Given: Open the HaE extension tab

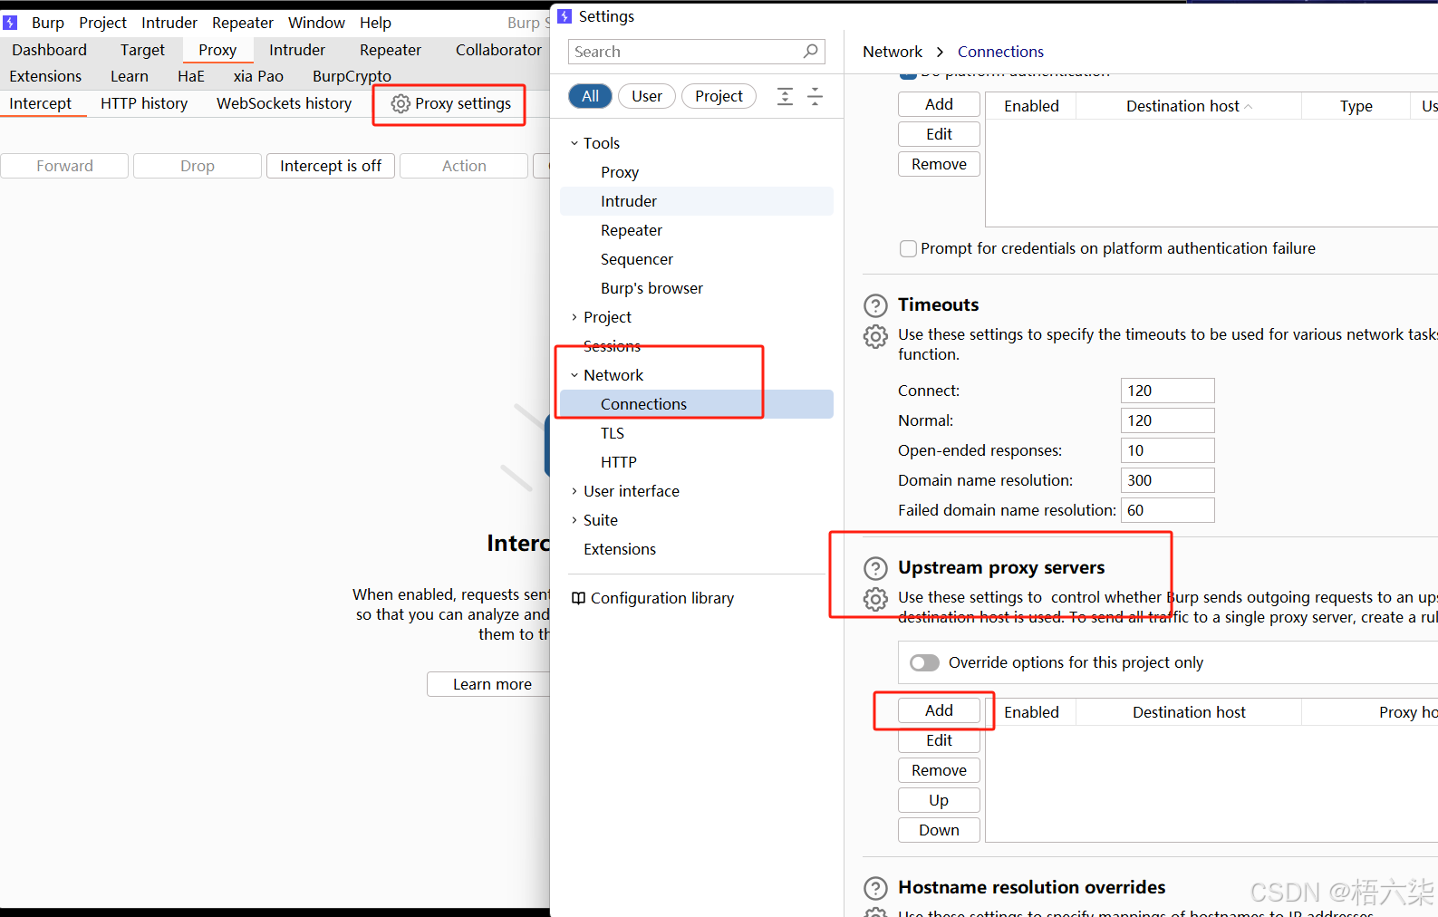Looking at the screenshot, I should click(191, 76).
